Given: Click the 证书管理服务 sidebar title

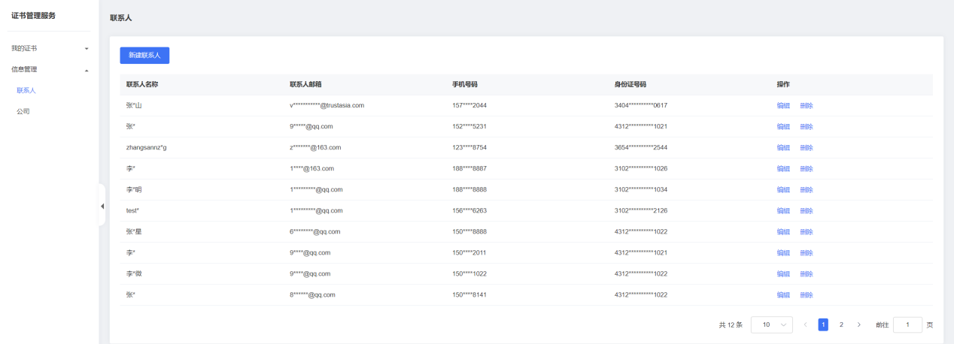Looking at the screenshot, I should point(33,16).
